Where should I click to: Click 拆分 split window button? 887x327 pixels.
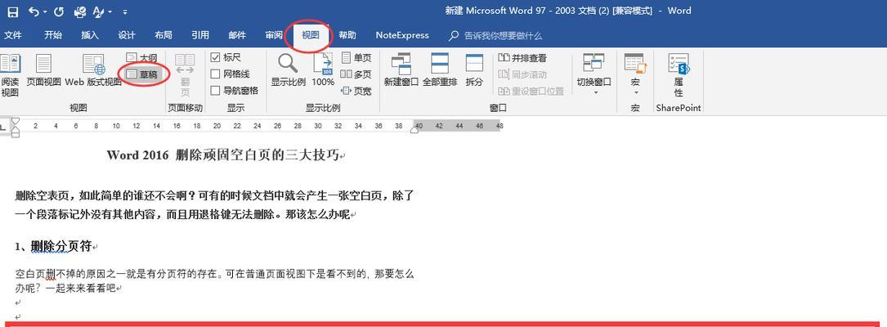[474, 70]
